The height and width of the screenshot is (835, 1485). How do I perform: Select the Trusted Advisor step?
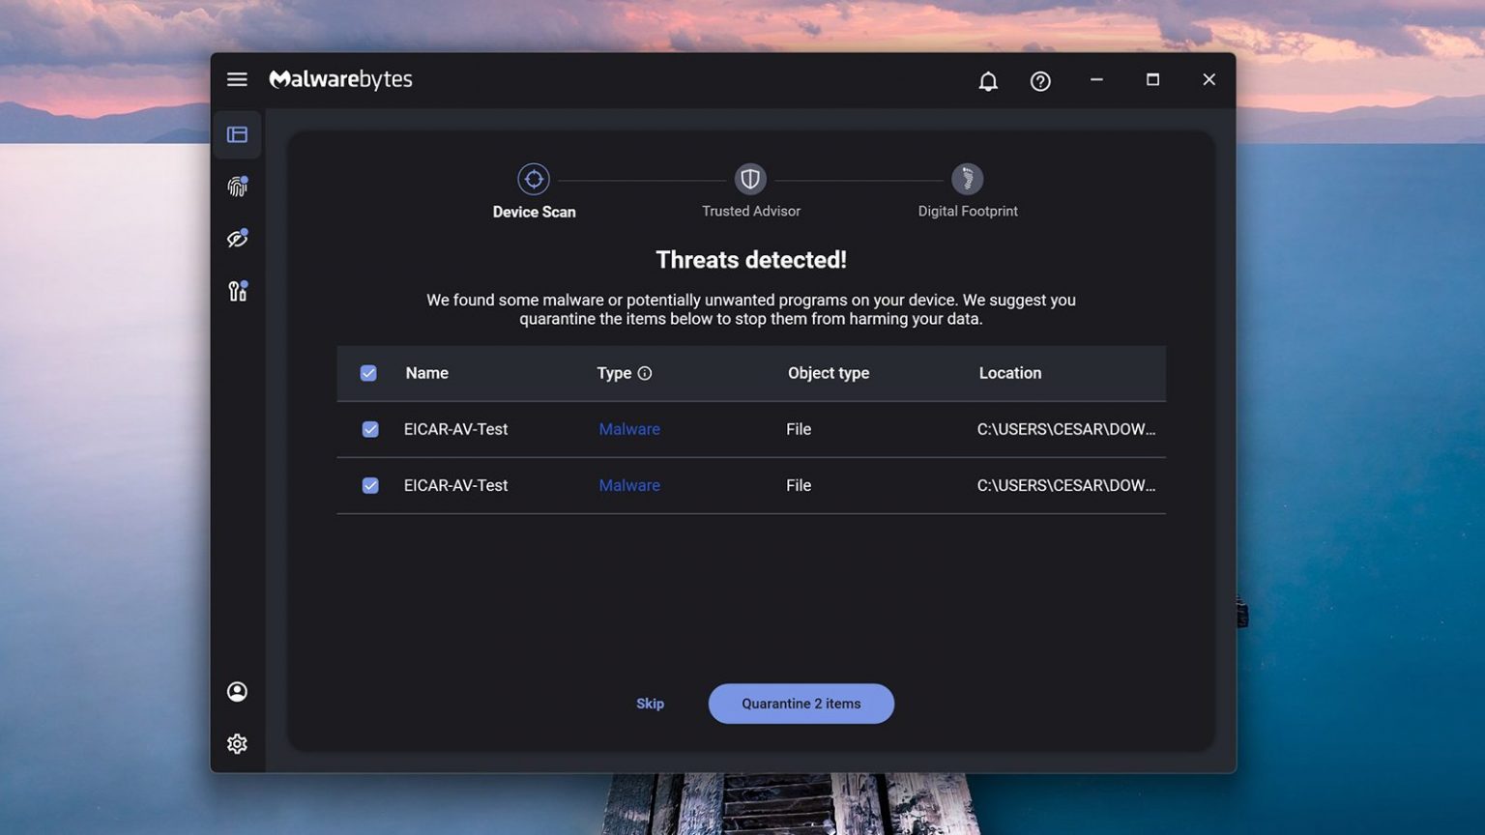pyautogui.click(x=750, y=180)
